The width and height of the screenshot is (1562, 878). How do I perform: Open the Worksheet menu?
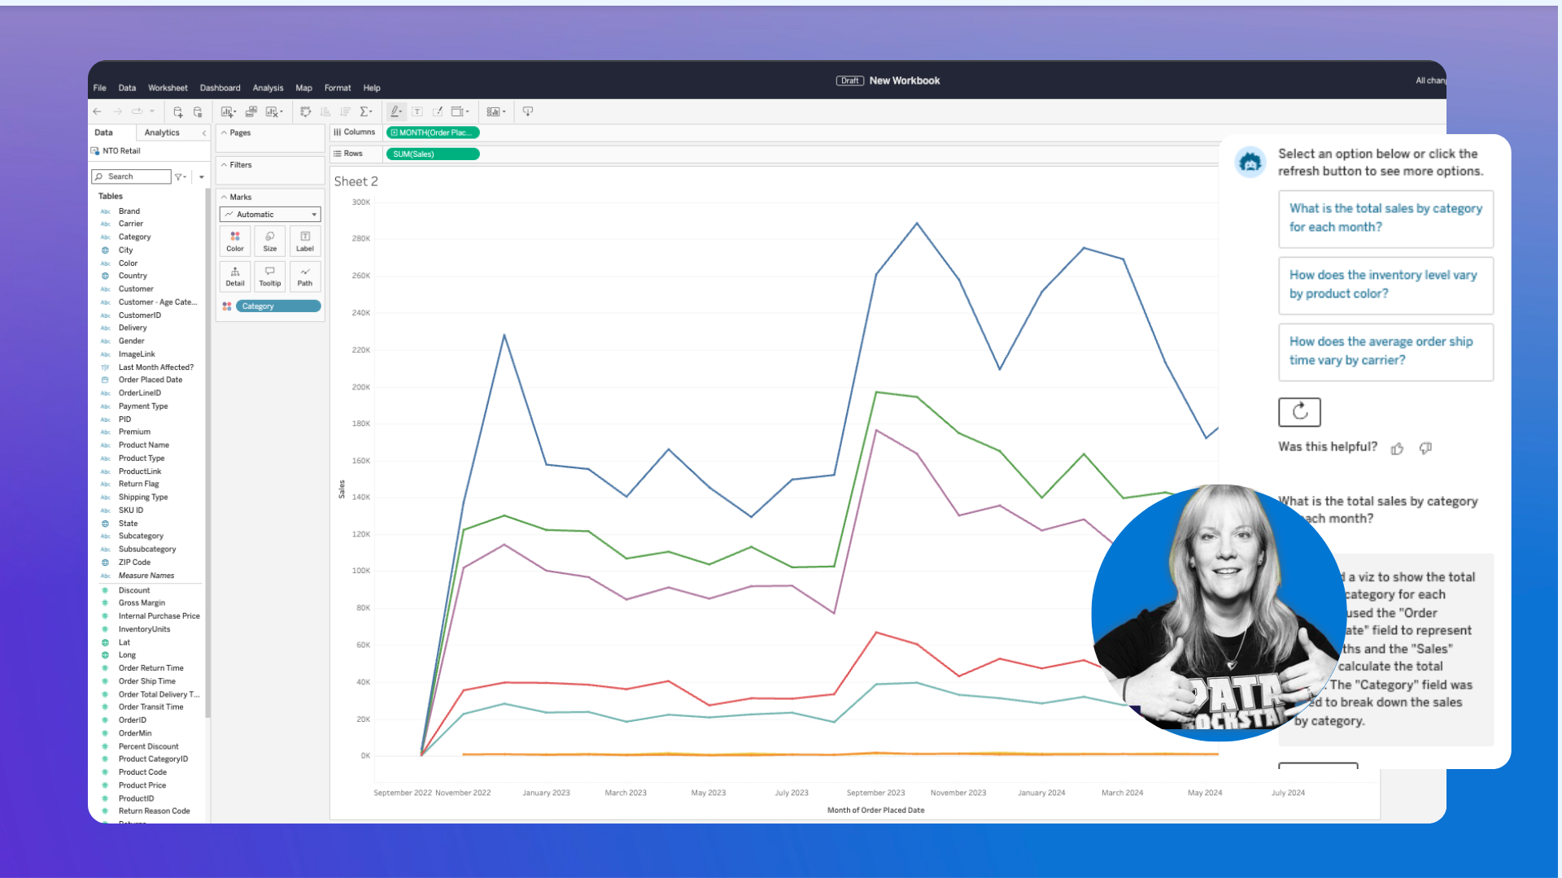point(168,87)
